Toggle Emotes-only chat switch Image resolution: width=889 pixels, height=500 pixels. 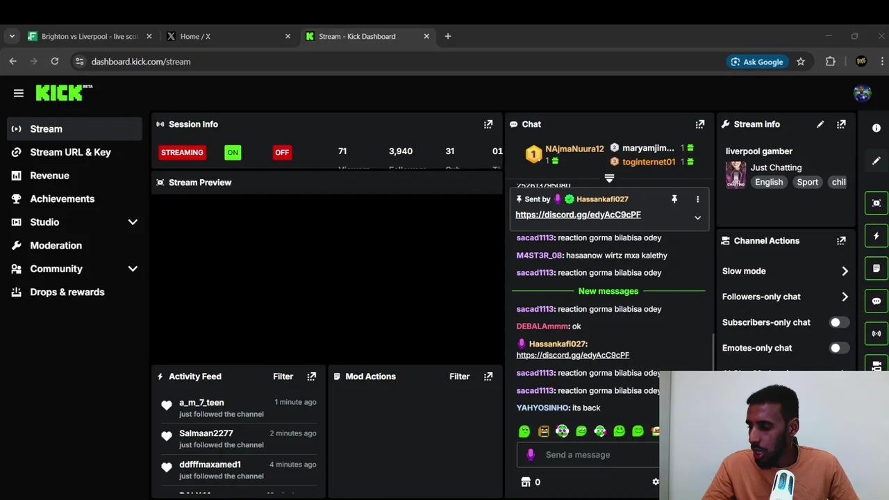coord(839,348)
